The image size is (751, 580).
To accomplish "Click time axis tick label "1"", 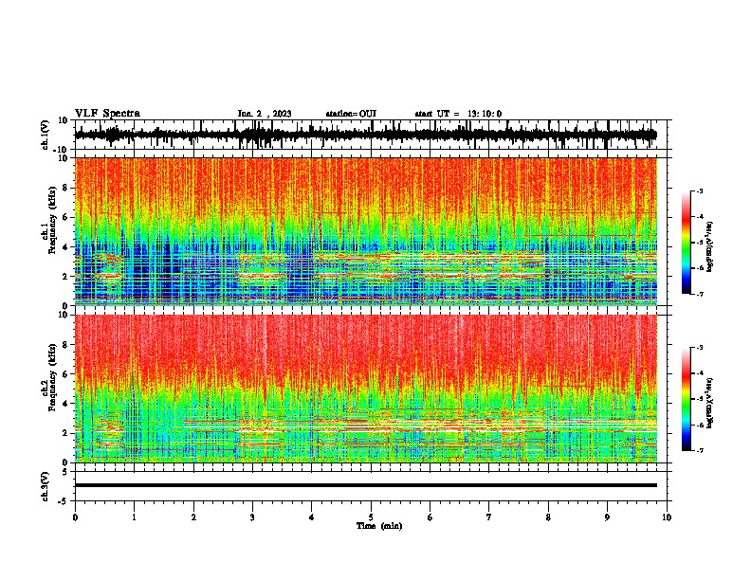I will pos(134,517).
